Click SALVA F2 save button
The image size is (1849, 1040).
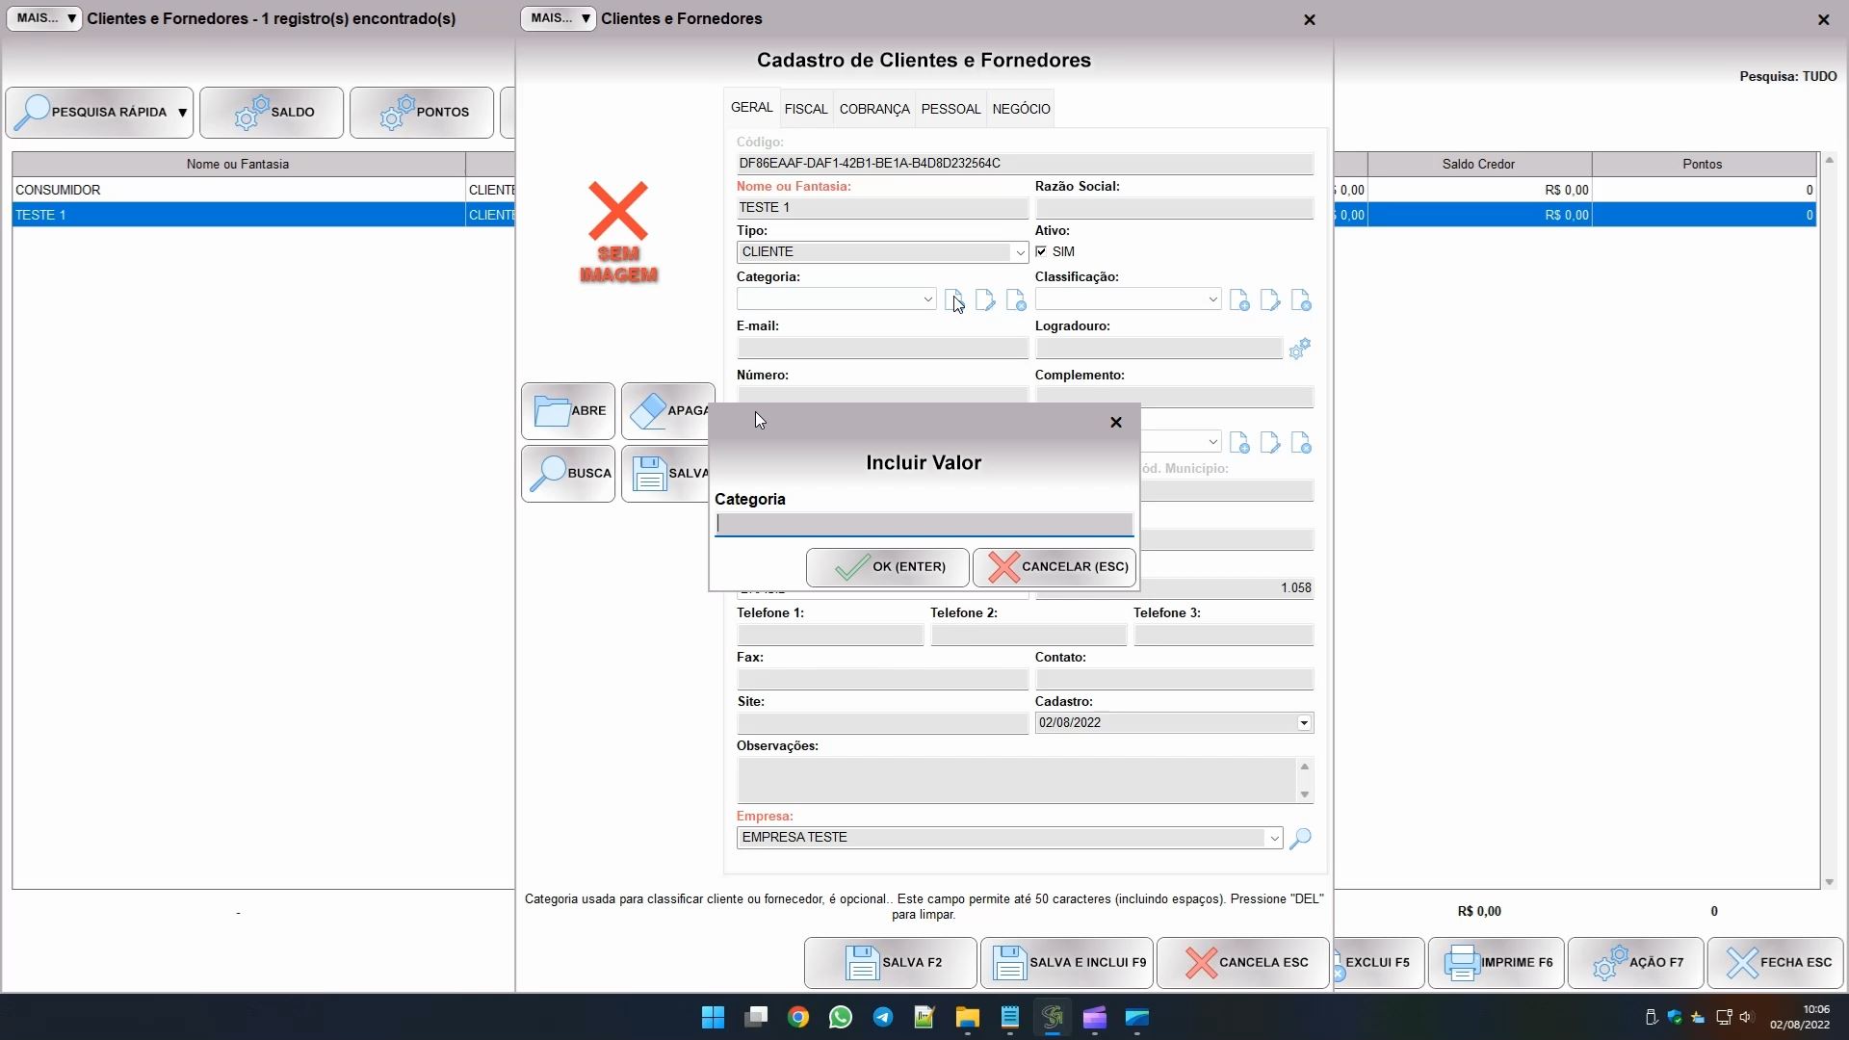tap(890, 962)
